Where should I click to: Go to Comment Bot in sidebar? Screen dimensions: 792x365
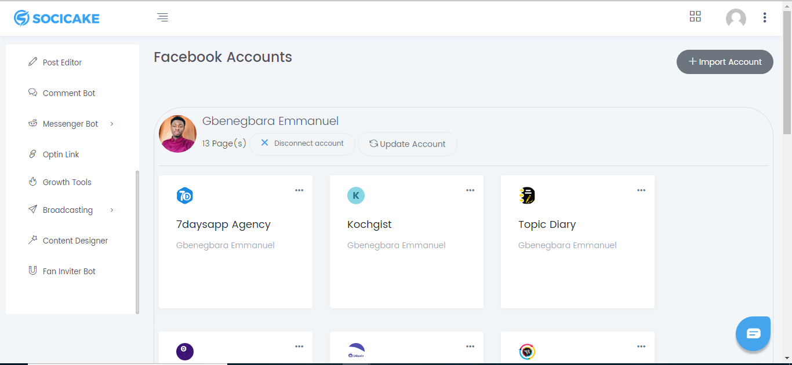(69, 93)
